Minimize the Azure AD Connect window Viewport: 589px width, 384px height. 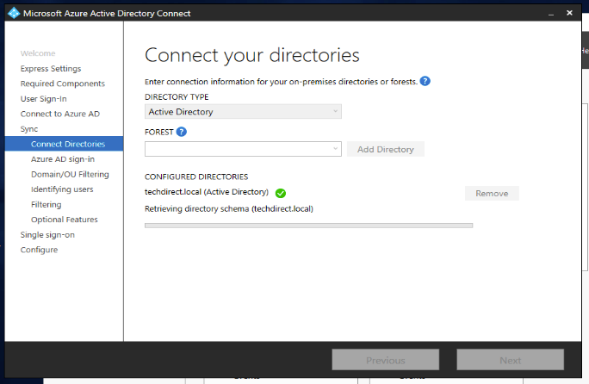click(551, 14)
